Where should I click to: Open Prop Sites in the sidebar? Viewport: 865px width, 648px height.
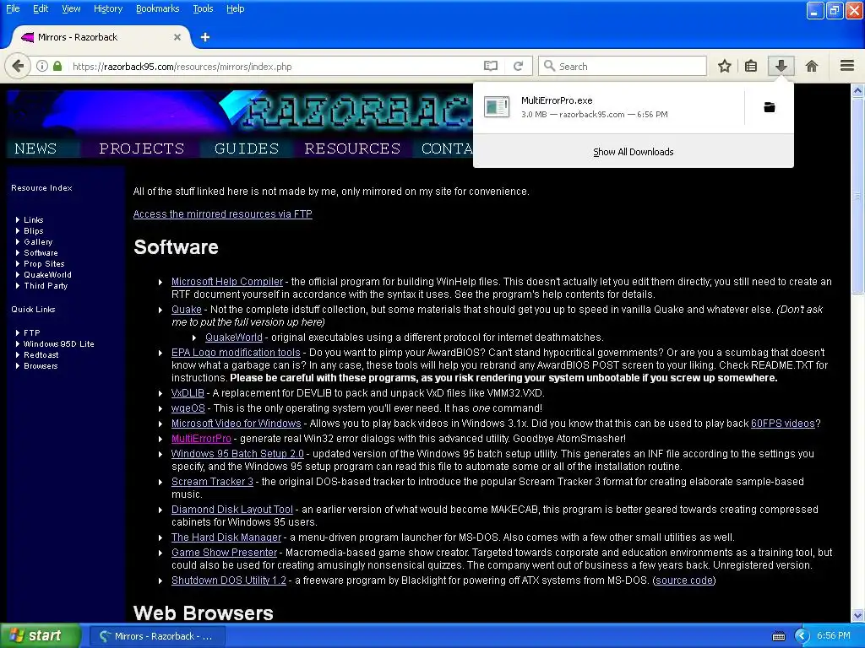pyautogui.click(x=44, y=264)
